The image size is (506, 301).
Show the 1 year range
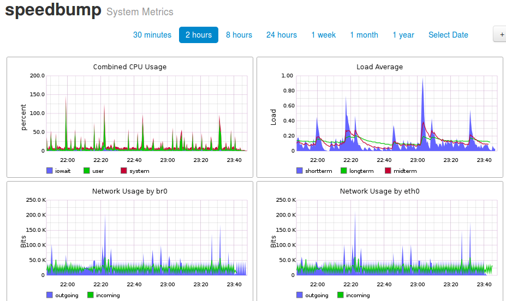[x=403, y=35]
